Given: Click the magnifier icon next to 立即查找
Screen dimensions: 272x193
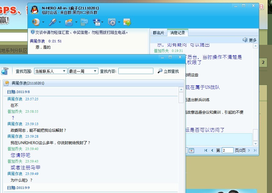Looking at the screenshot, I should point(160,71).
